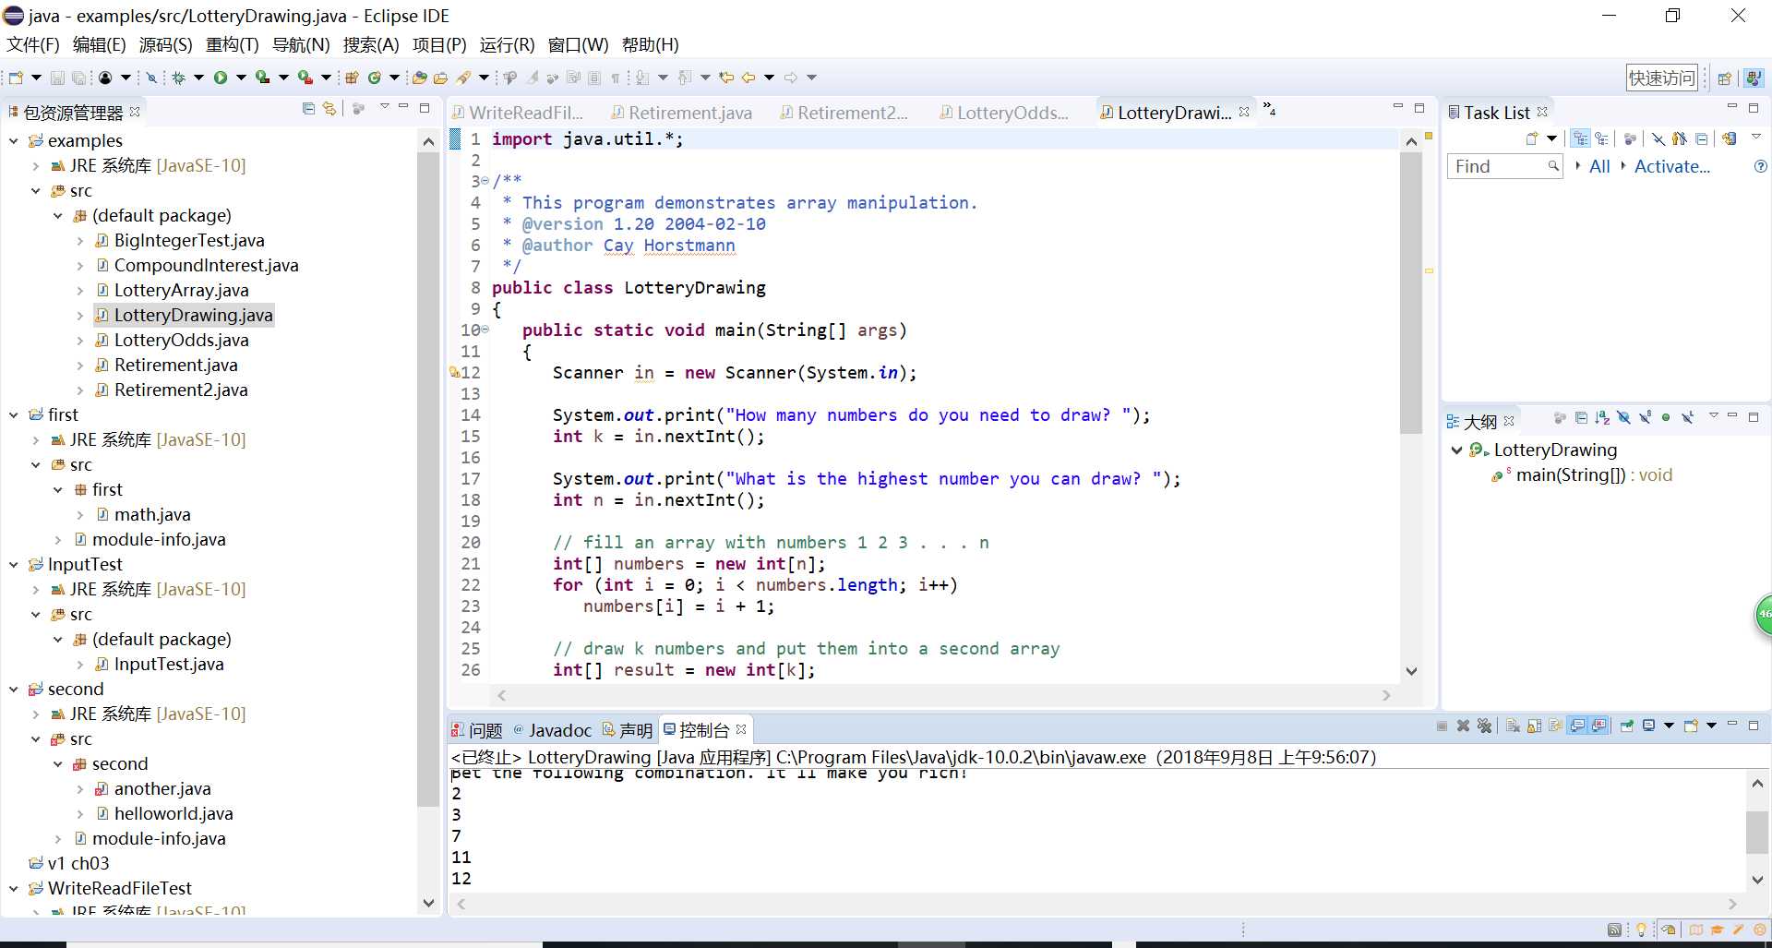Click the New file toolbar icon
The image size is (1772, 948).
[x=16, y=78]
